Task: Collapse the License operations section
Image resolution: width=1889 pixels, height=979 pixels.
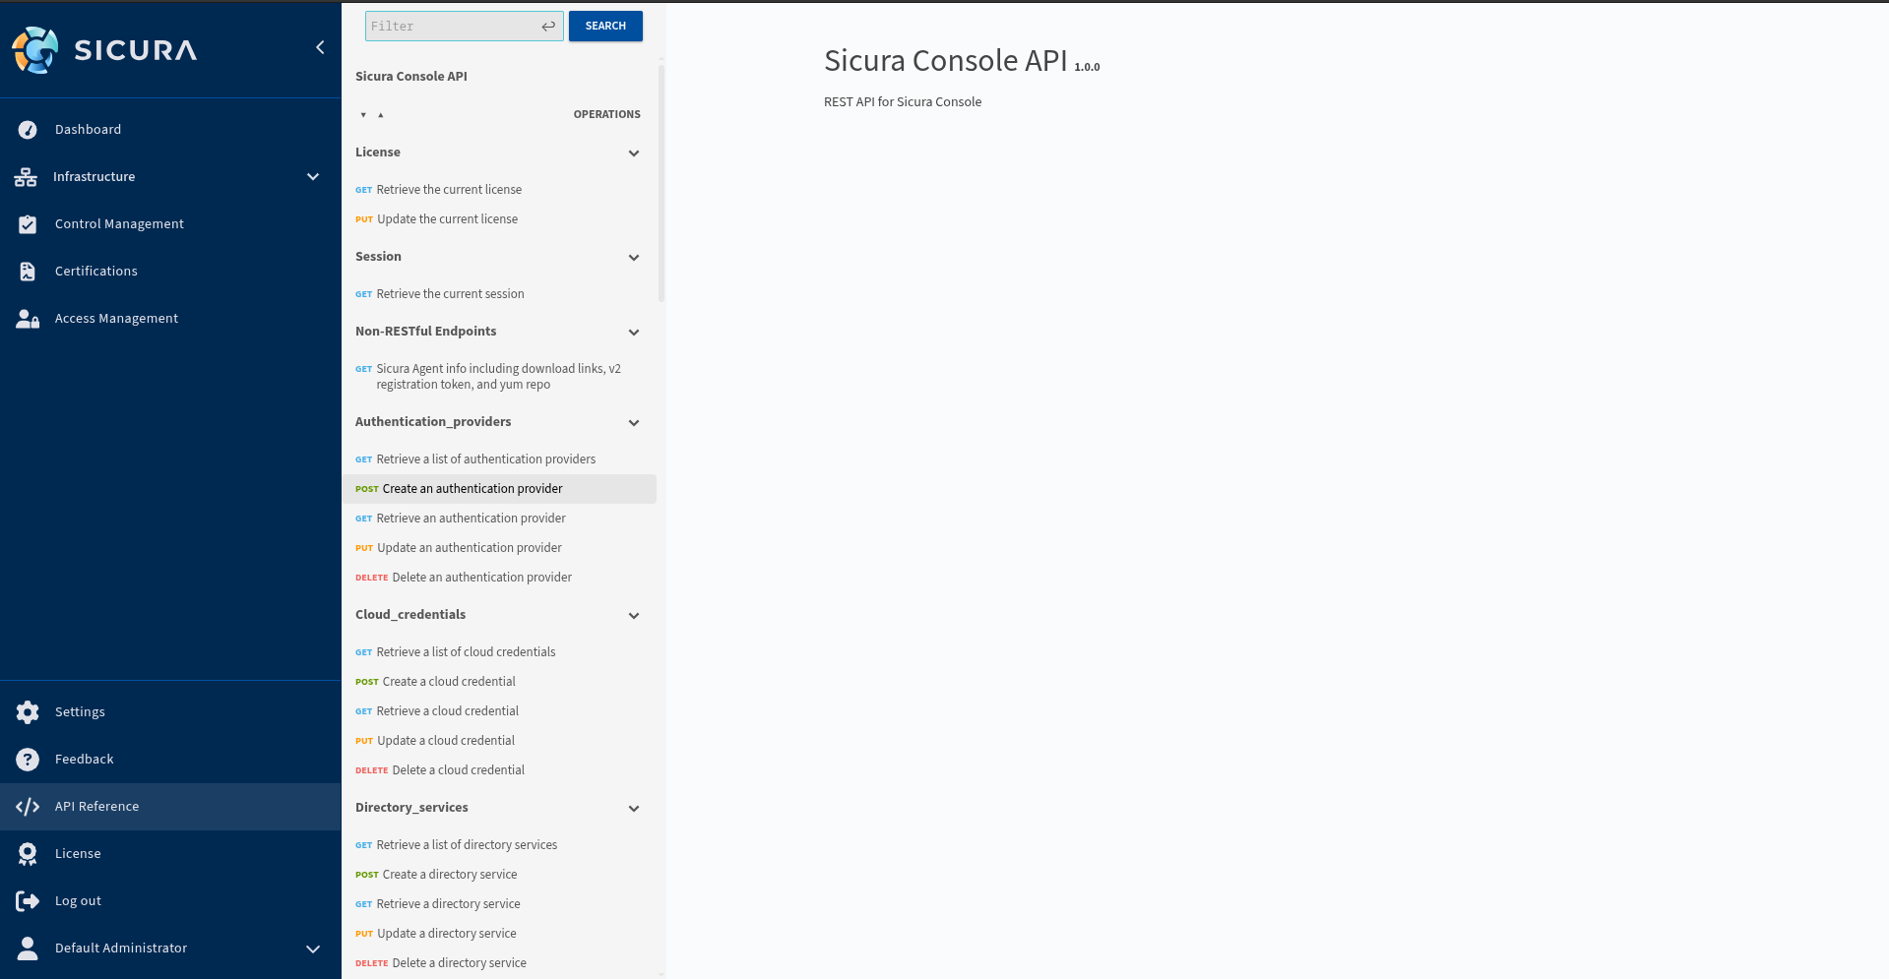Action: (634, 153)
